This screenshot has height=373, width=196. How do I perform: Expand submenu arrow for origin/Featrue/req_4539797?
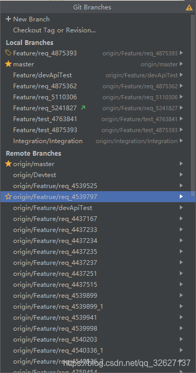coord(181,196)
